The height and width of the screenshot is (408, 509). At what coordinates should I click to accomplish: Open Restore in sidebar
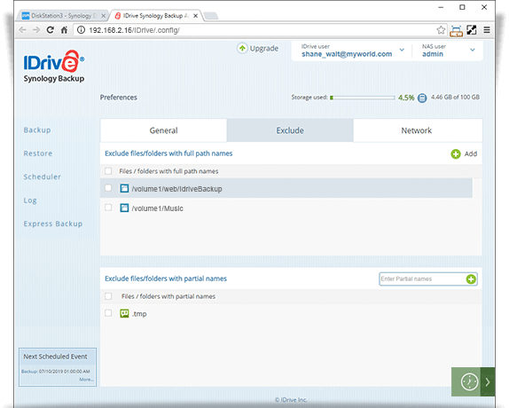pyautogui.click(x=37, y=153)
